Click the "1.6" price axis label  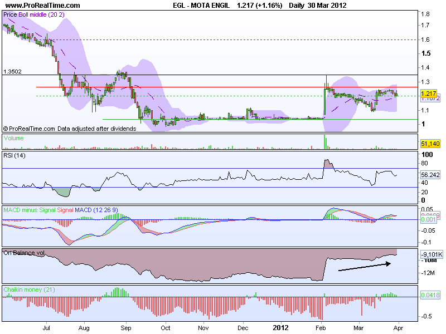[425, 40]
